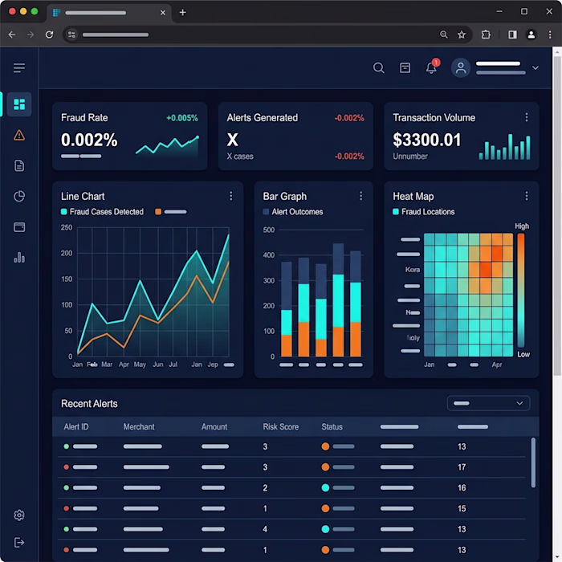The height and width of the screenshot is (562, 562).
Task: Sort by Alert ID column header
Action: (x=76, y=427)
